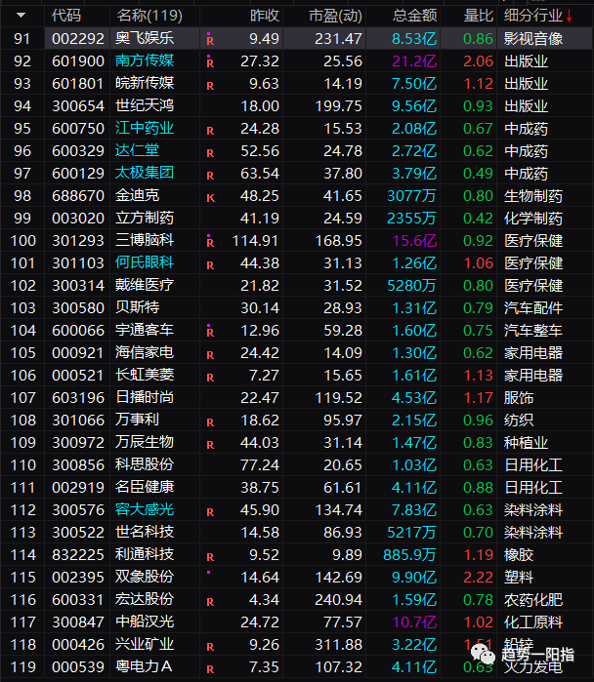Image resolution: width=594 pixels, height=682 pixels.
Task: Select stock name 江中药业
Action: (145, 128)
